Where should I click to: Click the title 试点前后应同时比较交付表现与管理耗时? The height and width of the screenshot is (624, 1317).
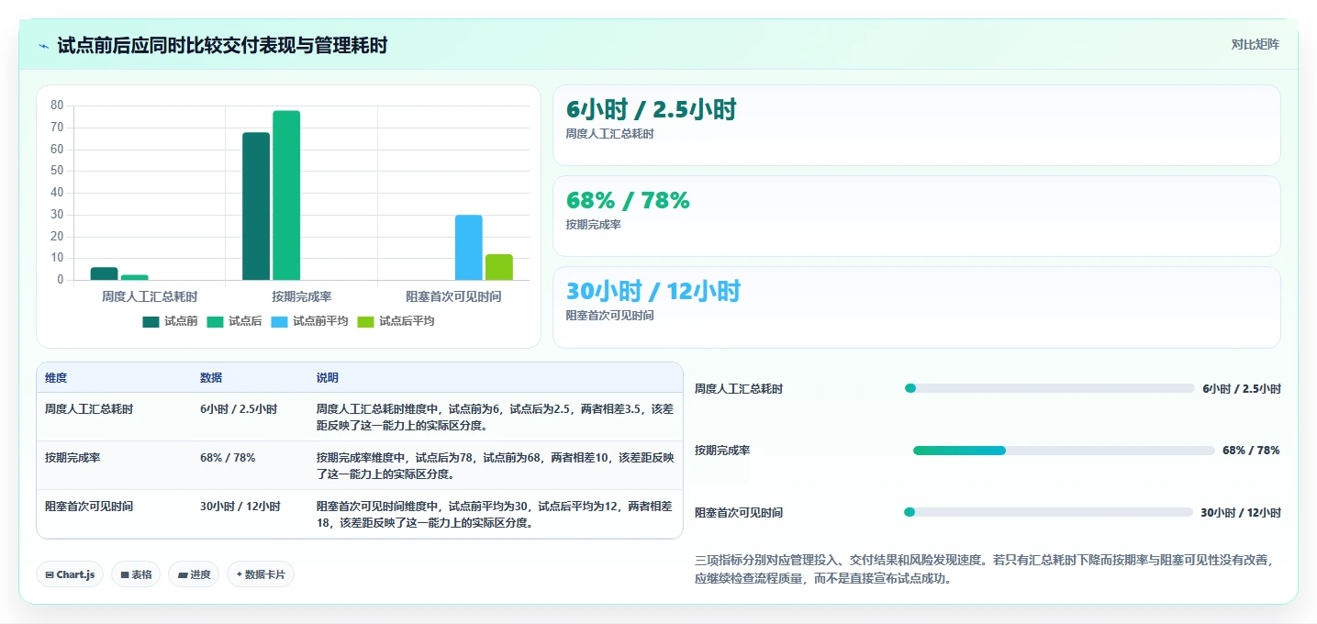pos(222,46)
